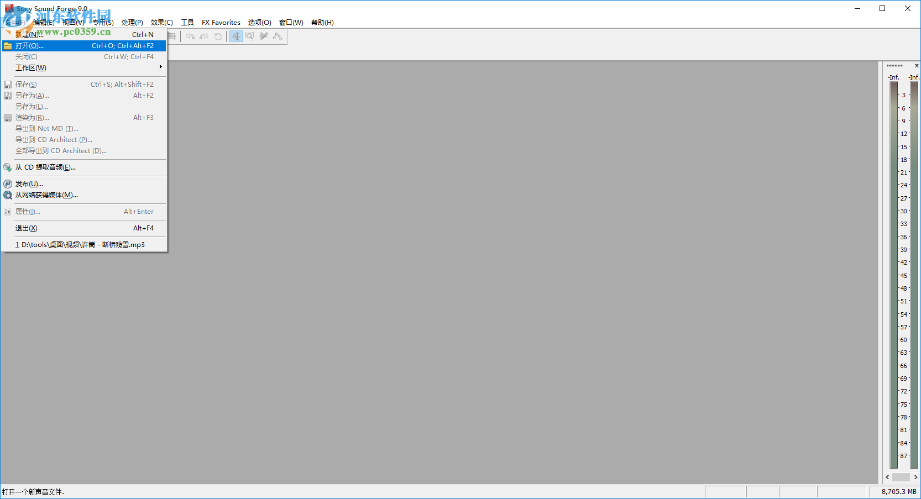Viewport: 921px width, 499px height.
Task: Open the 窗口(W) menu
Action: (291, 23)
